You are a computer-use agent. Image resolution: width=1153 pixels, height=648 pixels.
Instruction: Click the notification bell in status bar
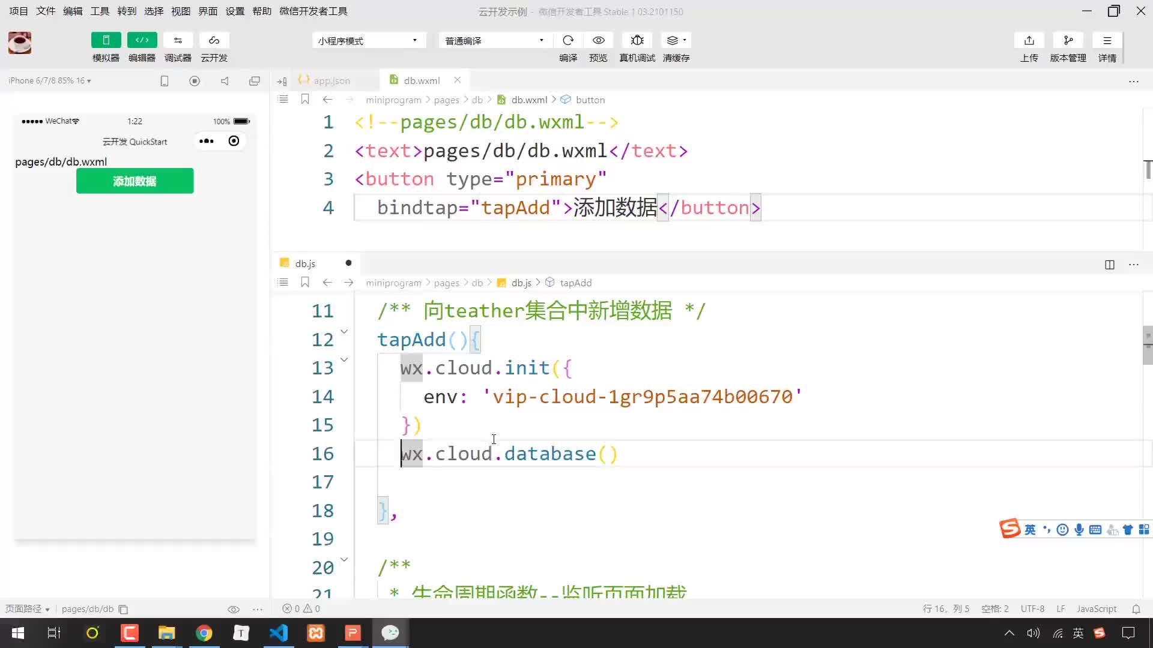click(1136, 609)
